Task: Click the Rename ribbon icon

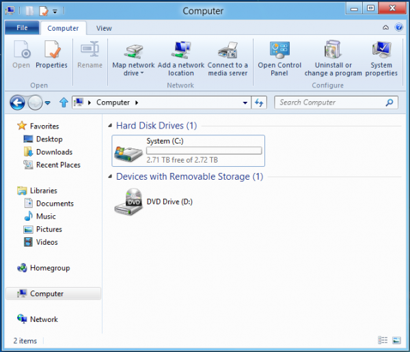Action: (x=90, y=49)
